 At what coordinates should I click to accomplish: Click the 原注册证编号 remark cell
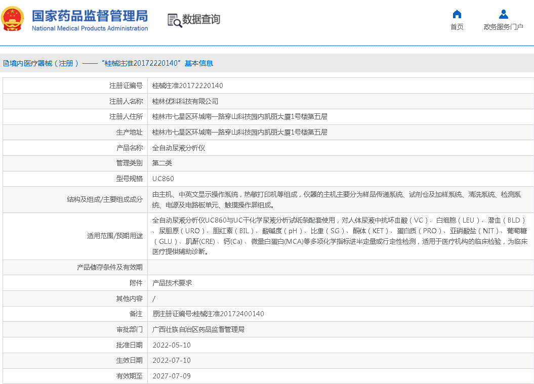click(x=208, y=314)
